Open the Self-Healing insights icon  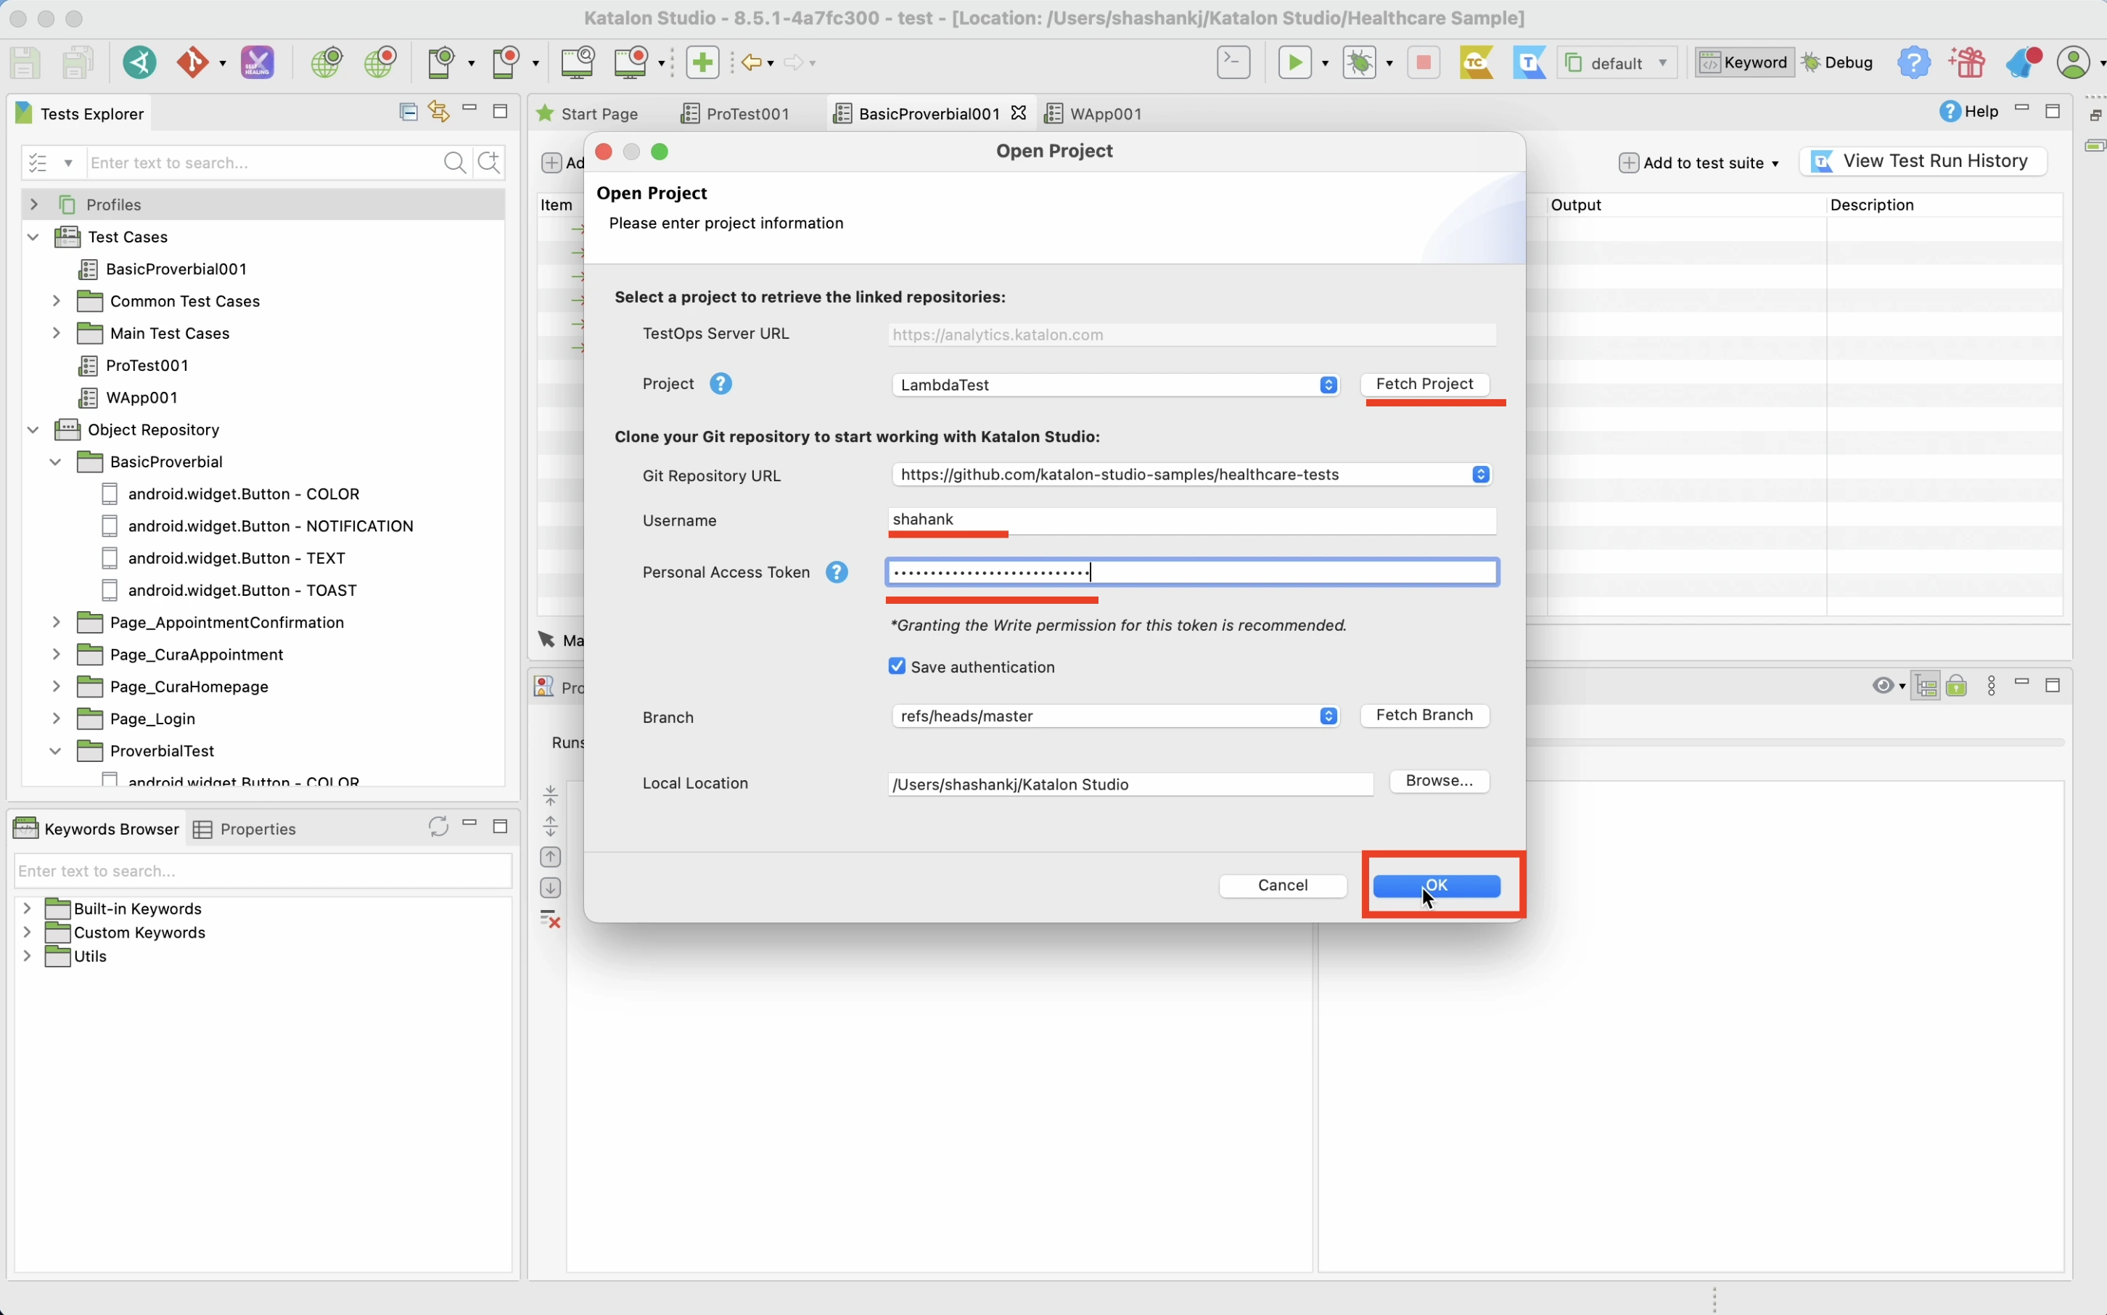tap(258, 62)
